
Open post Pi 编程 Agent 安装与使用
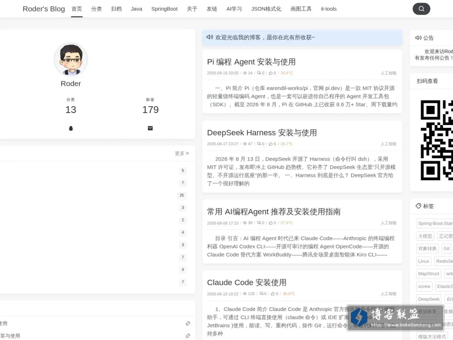click(251, 62)
